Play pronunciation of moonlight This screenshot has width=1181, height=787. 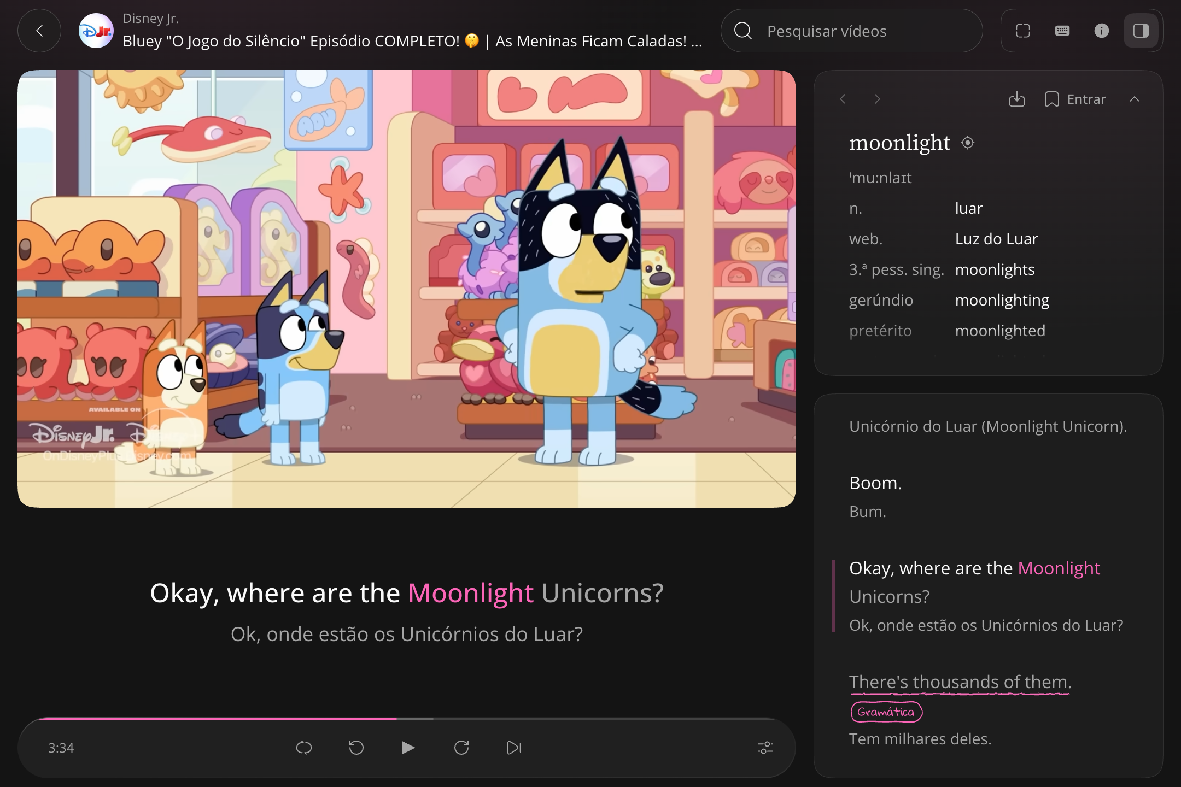[x=968, y=143]
